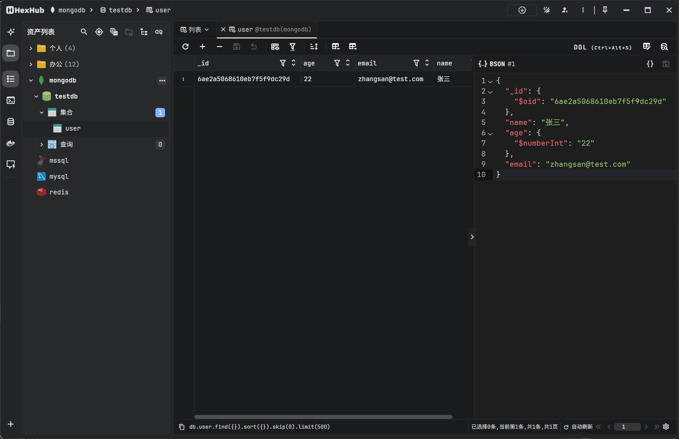Click the stacked windows icon in asset header

114,32
